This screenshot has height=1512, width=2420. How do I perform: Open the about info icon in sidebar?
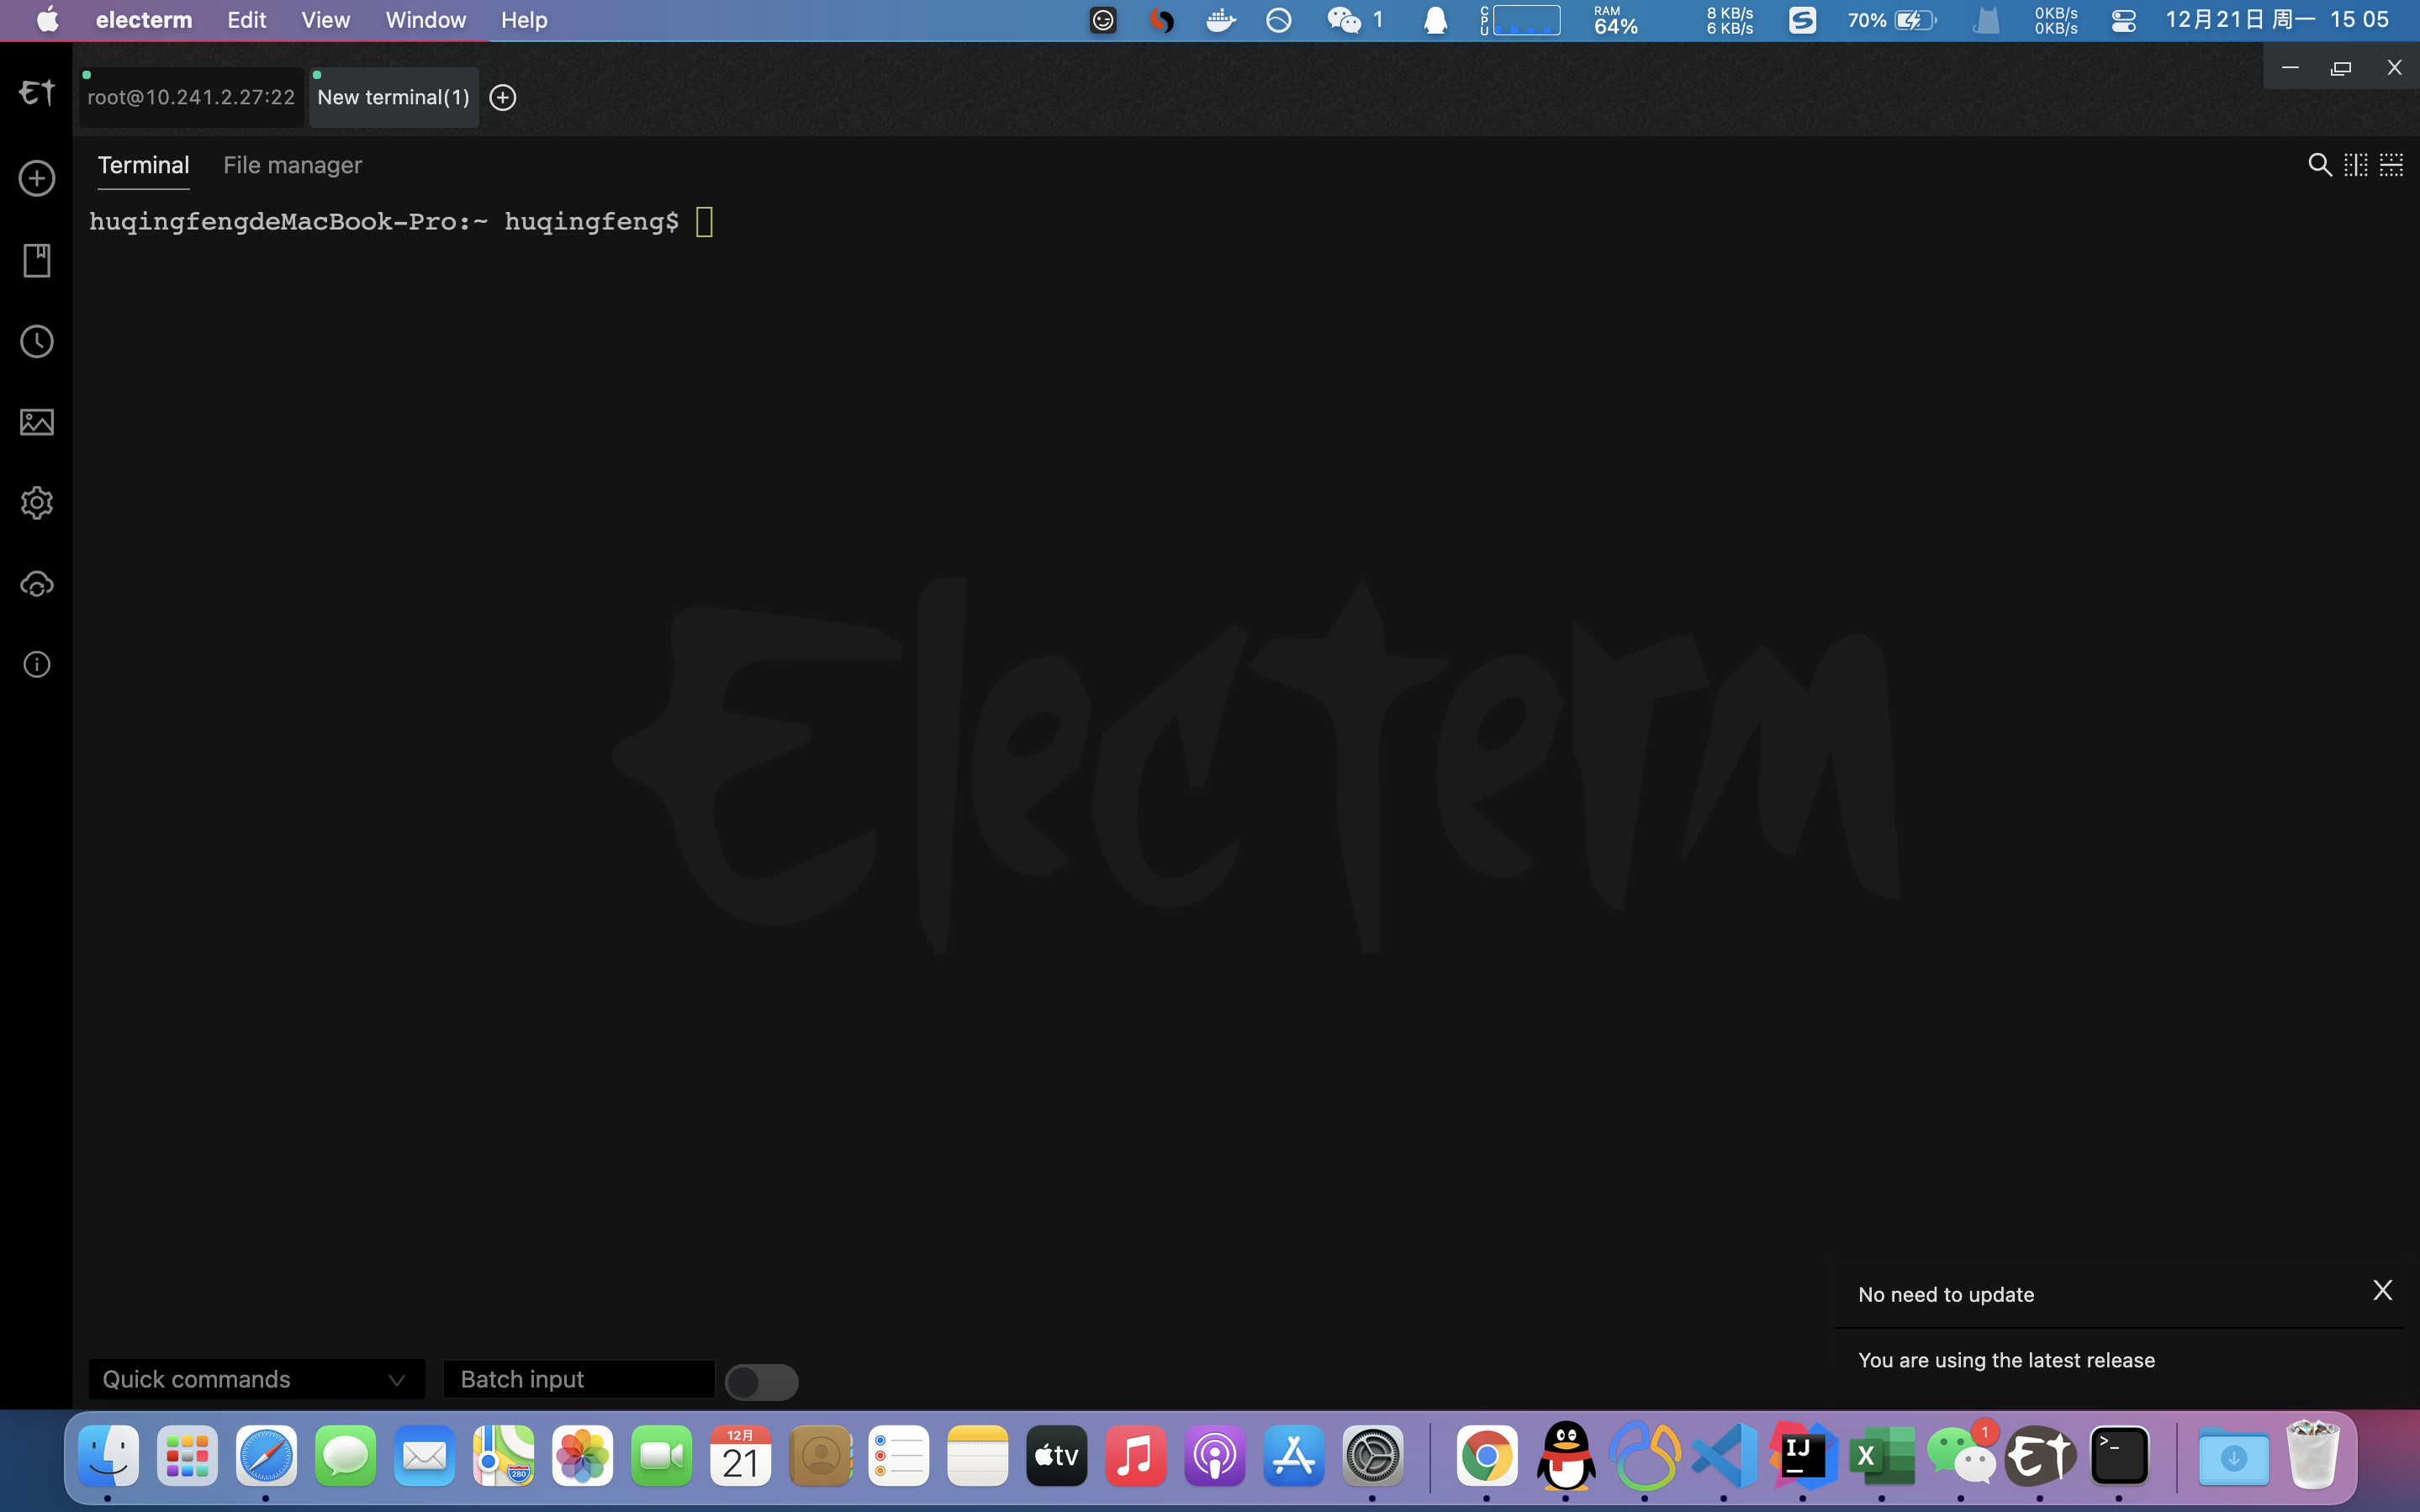pos(37,664)
